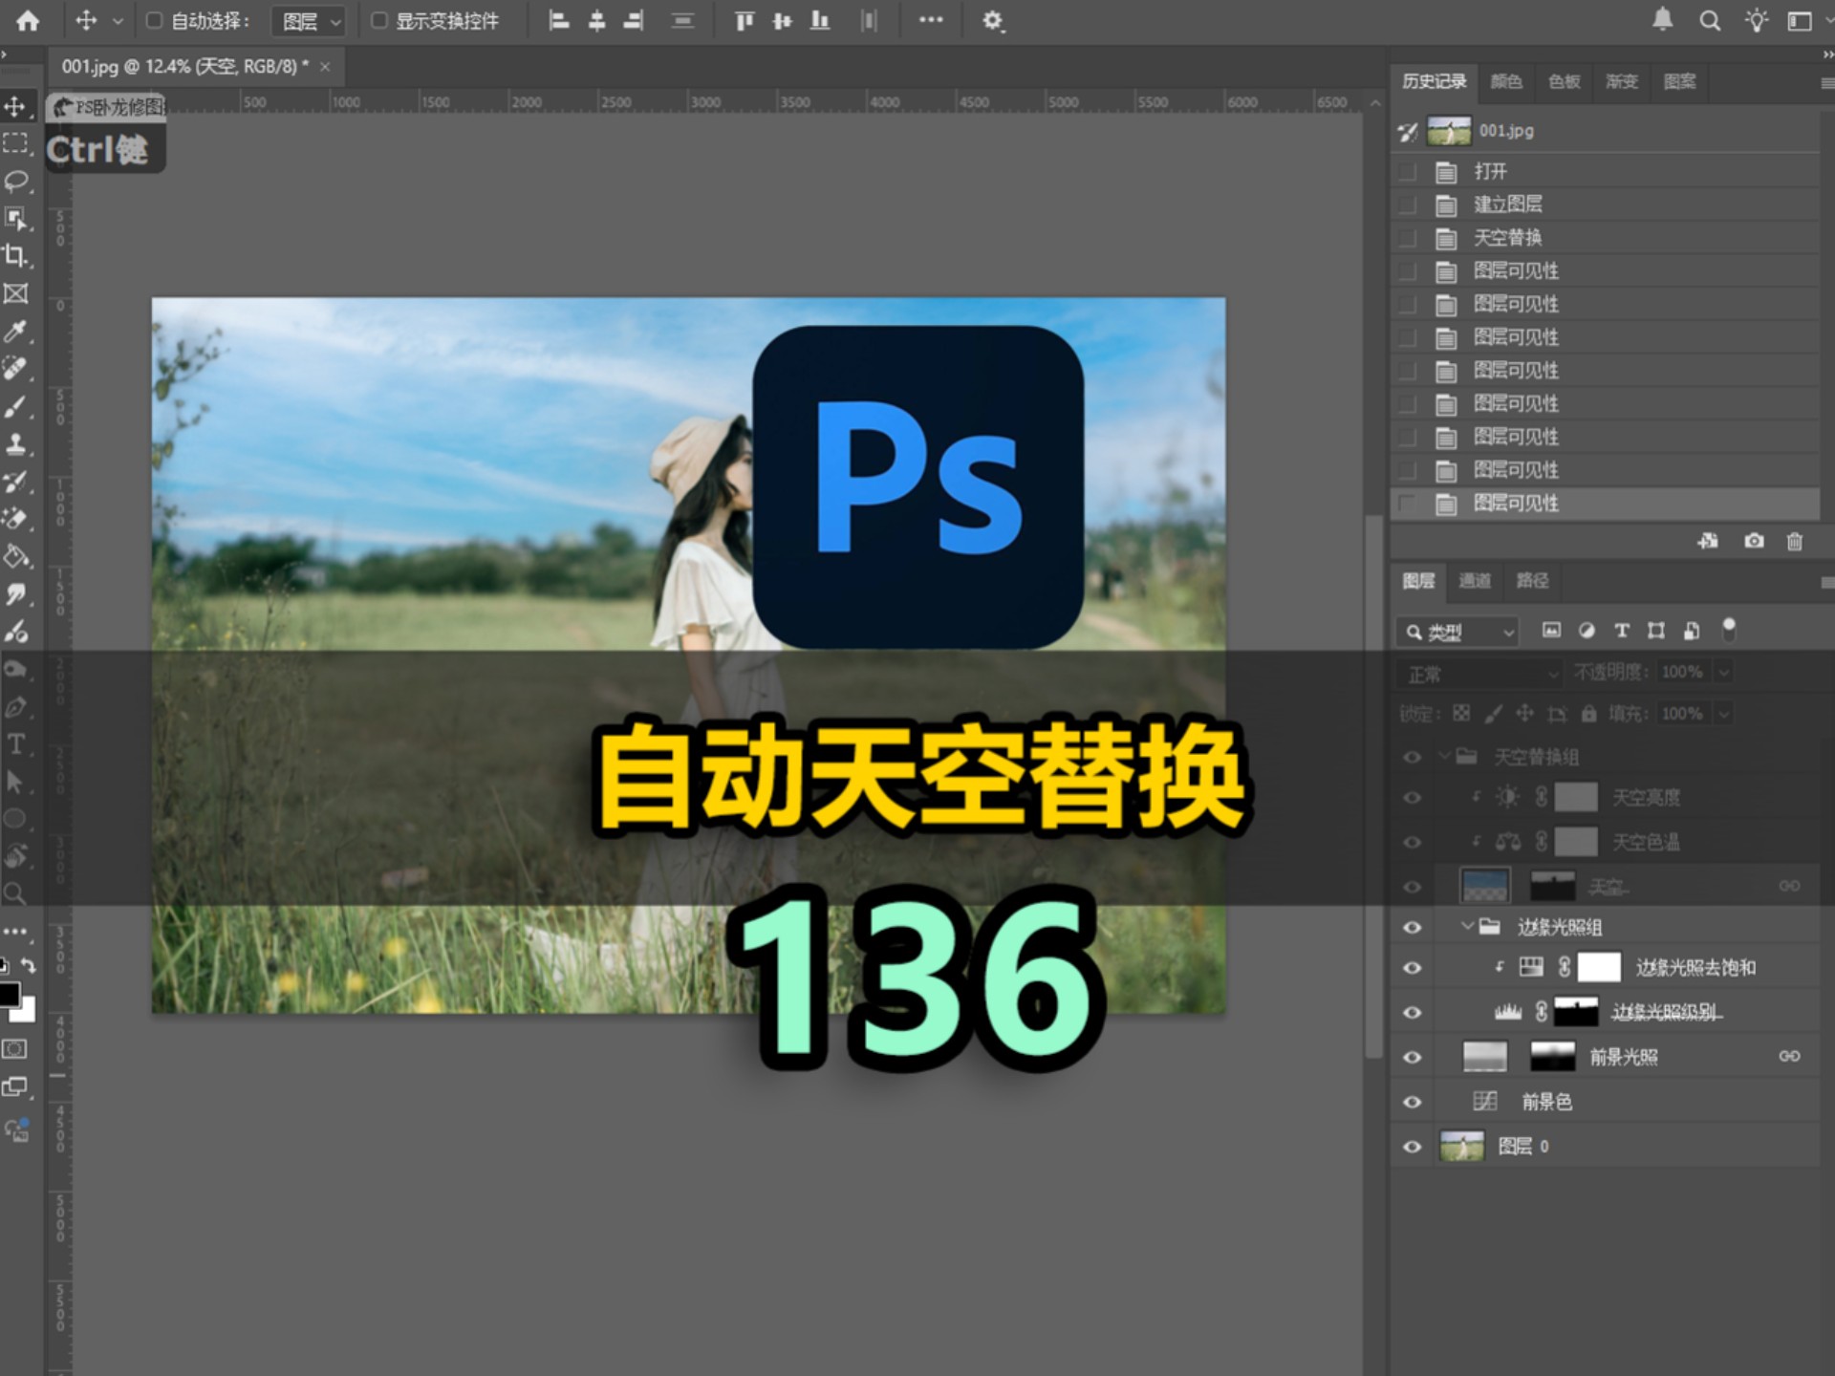
Task: Select the Paint Bucket tool
Action: (15, 557)
